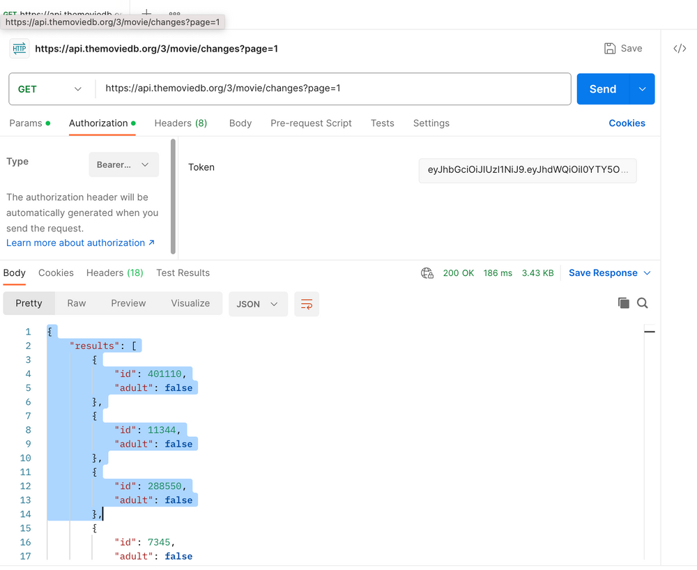Screen dimensions: 697x570
Task: Open the Bearer Token type dropdown
Action: pyautogui.click(x=123, y=164)
